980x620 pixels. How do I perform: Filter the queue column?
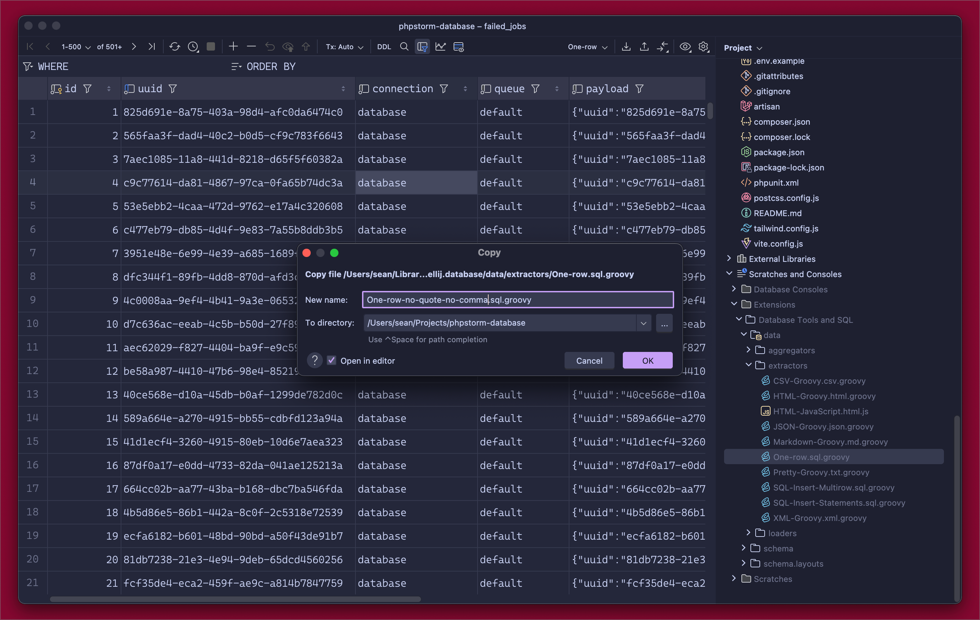[535, 89]
